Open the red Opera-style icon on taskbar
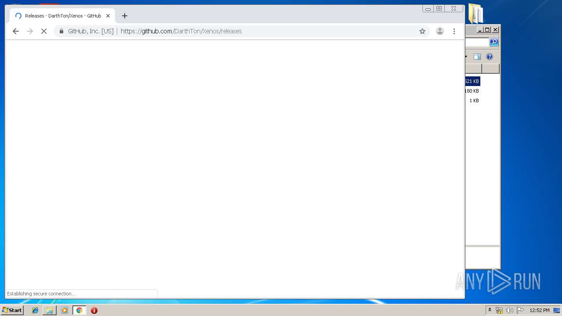 pos(94,310)
